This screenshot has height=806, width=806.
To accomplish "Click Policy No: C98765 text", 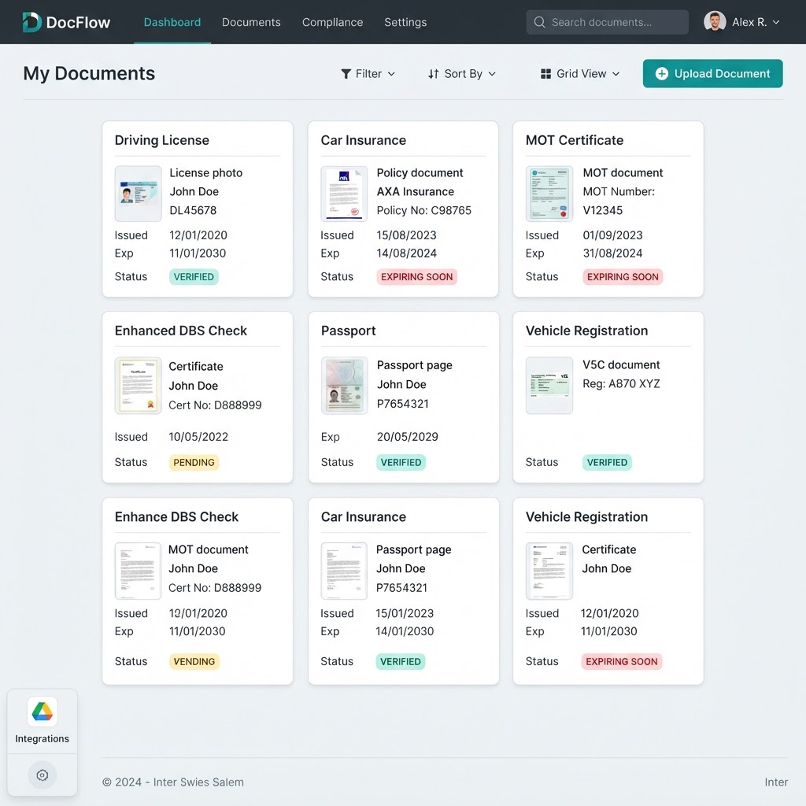I will 424,210.
